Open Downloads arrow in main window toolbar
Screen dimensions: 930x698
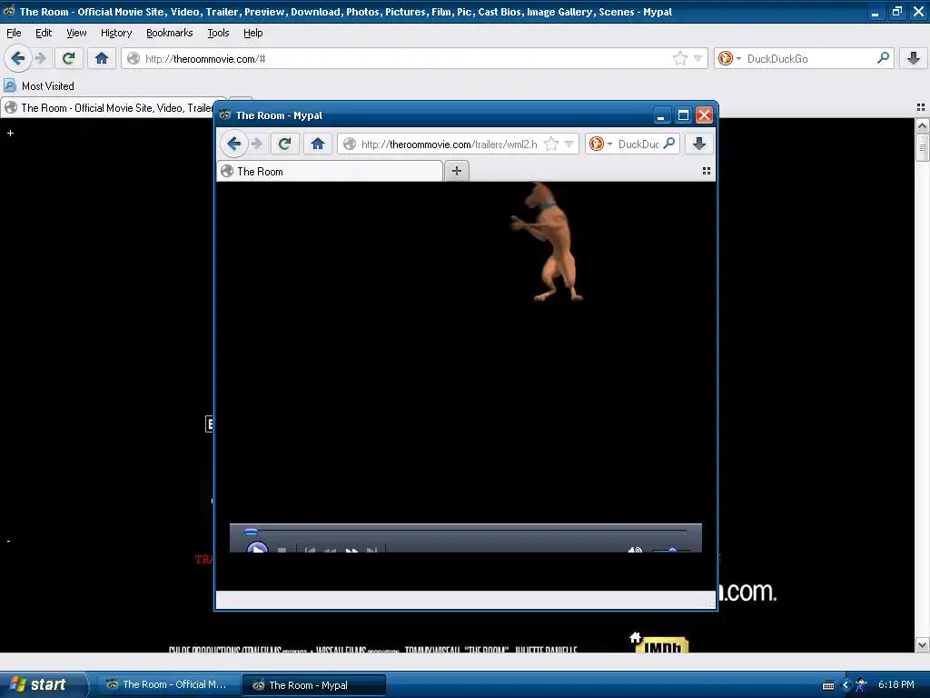point(914,58)
